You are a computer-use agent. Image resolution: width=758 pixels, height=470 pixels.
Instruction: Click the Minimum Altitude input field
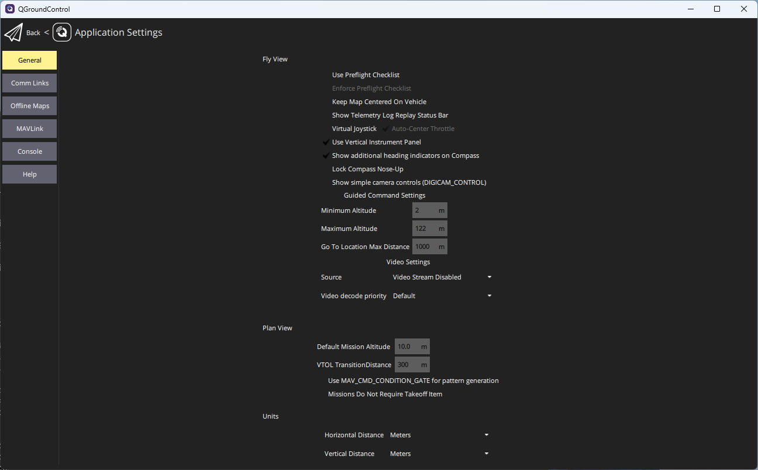click(430, 210)
